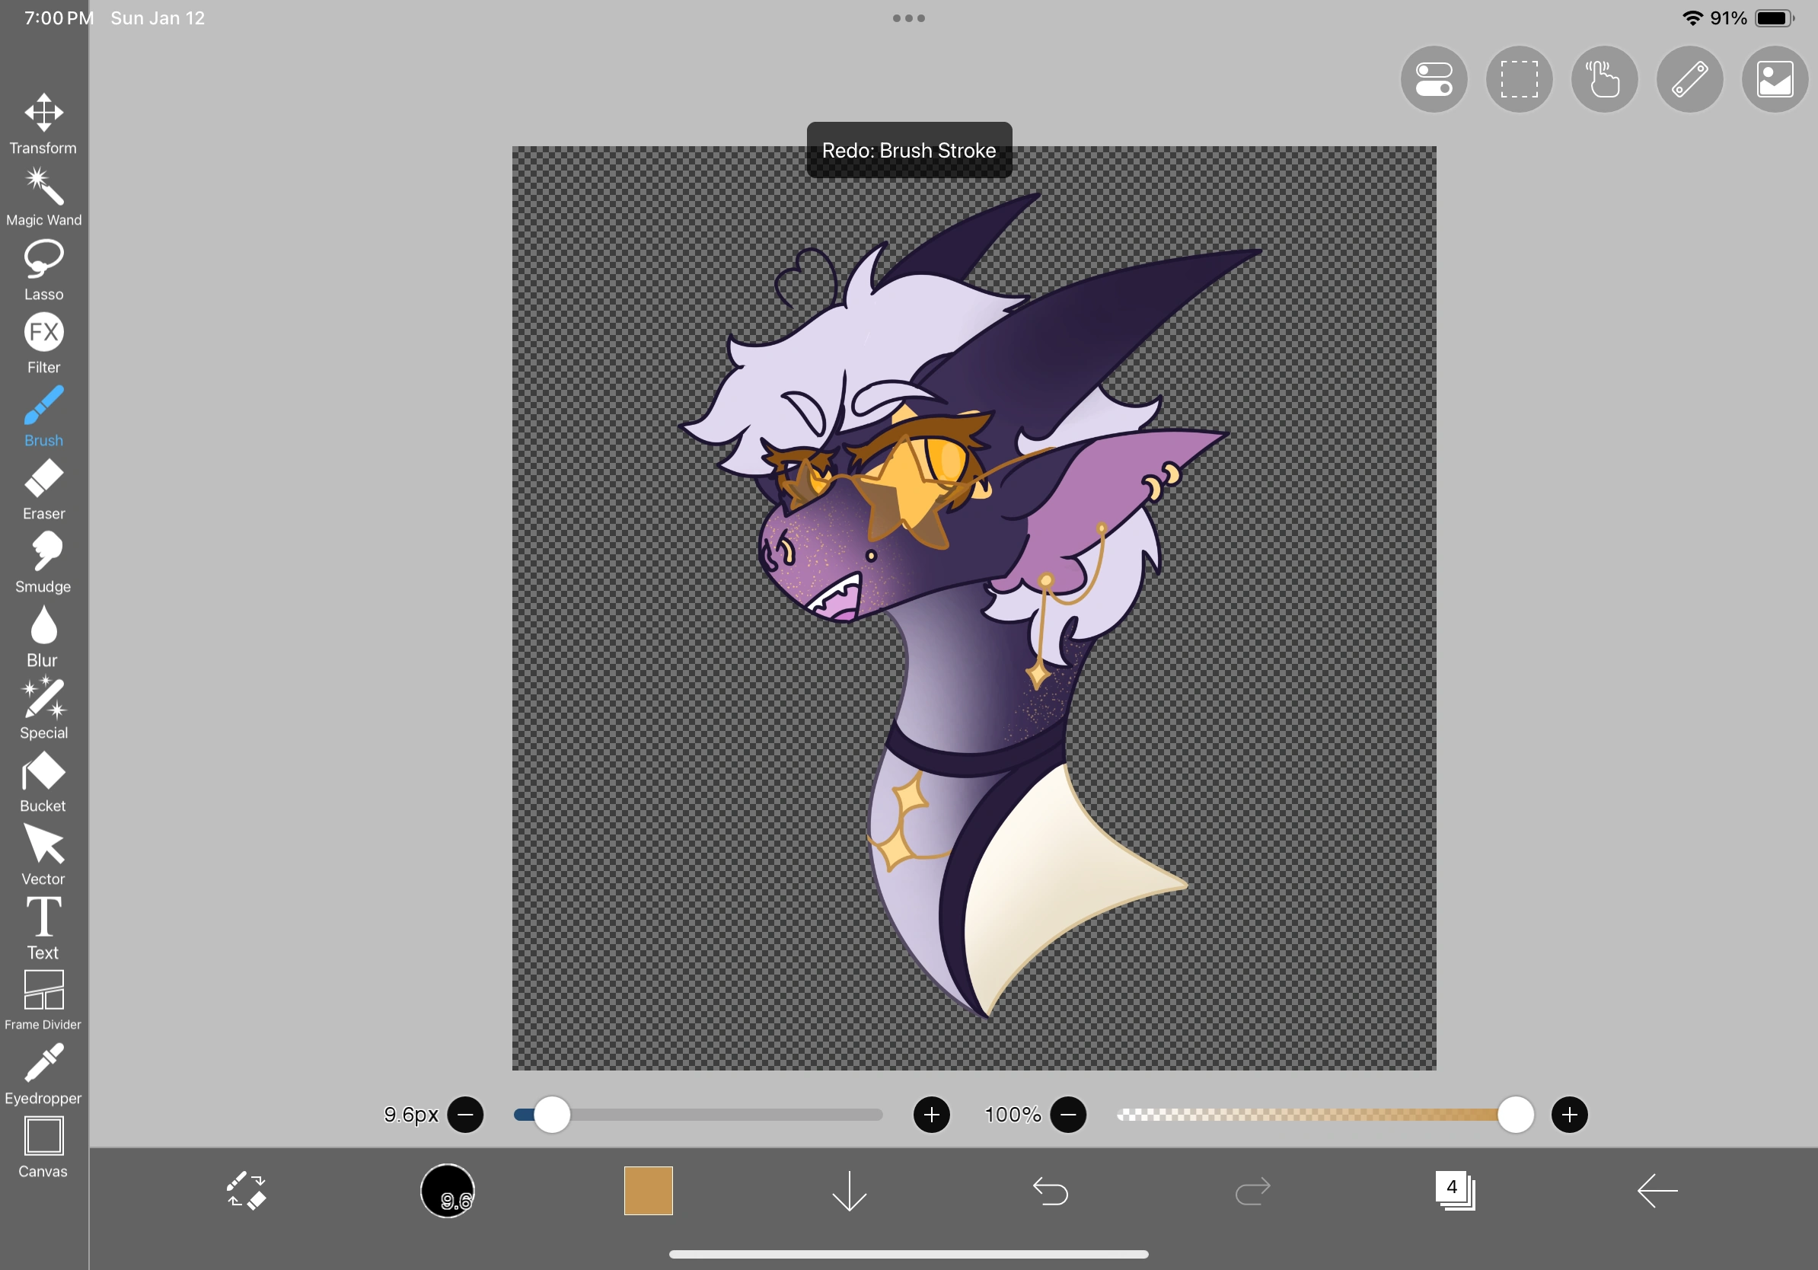The image size is (1818, 1270).
Task: Tap the three-dot handle at top center
Action: click(908, 18)
